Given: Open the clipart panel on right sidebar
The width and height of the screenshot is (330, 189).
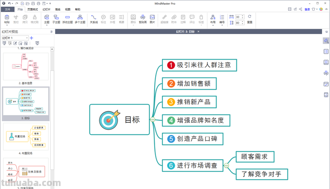Looking at the screenshot, I should [326, 73].
